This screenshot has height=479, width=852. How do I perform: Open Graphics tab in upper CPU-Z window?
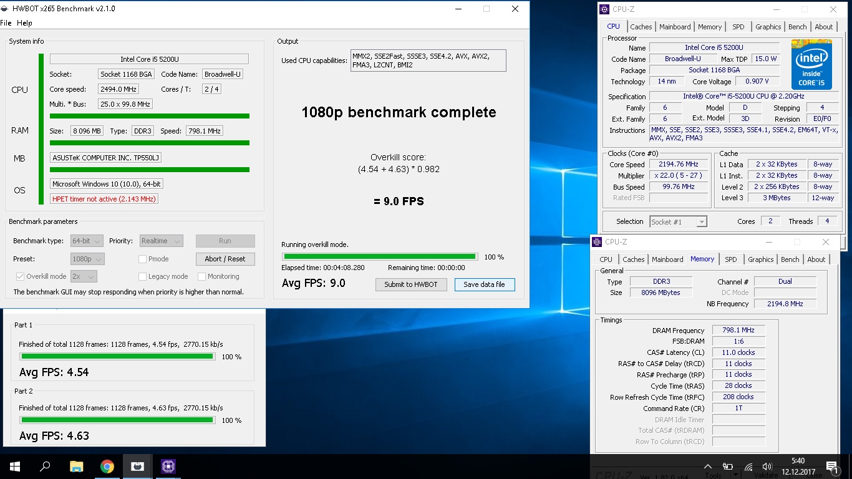[768, 27]
